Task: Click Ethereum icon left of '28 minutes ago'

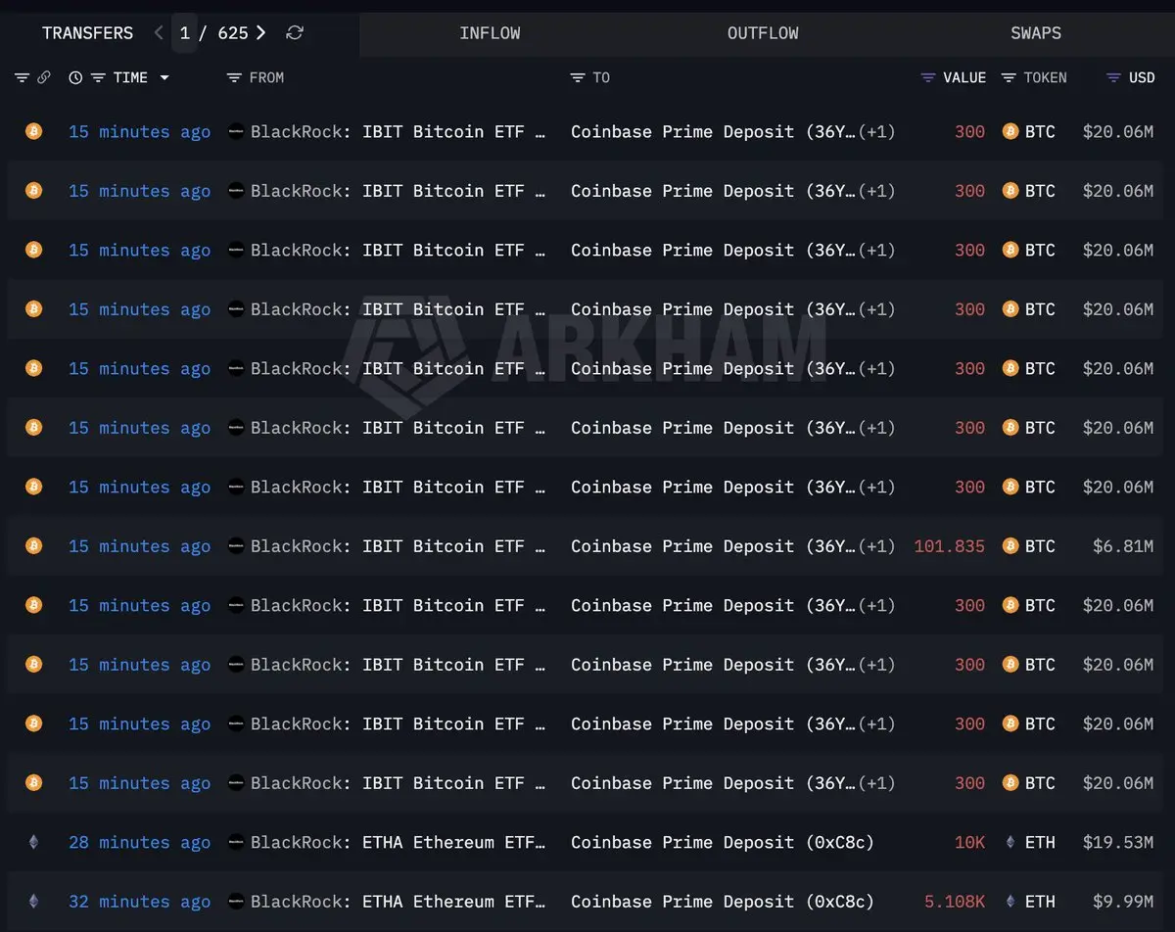Action: [34, 842]
